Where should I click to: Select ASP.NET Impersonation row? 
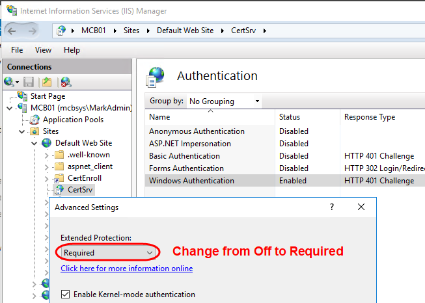pyautogui.click(x=285, y=144)
